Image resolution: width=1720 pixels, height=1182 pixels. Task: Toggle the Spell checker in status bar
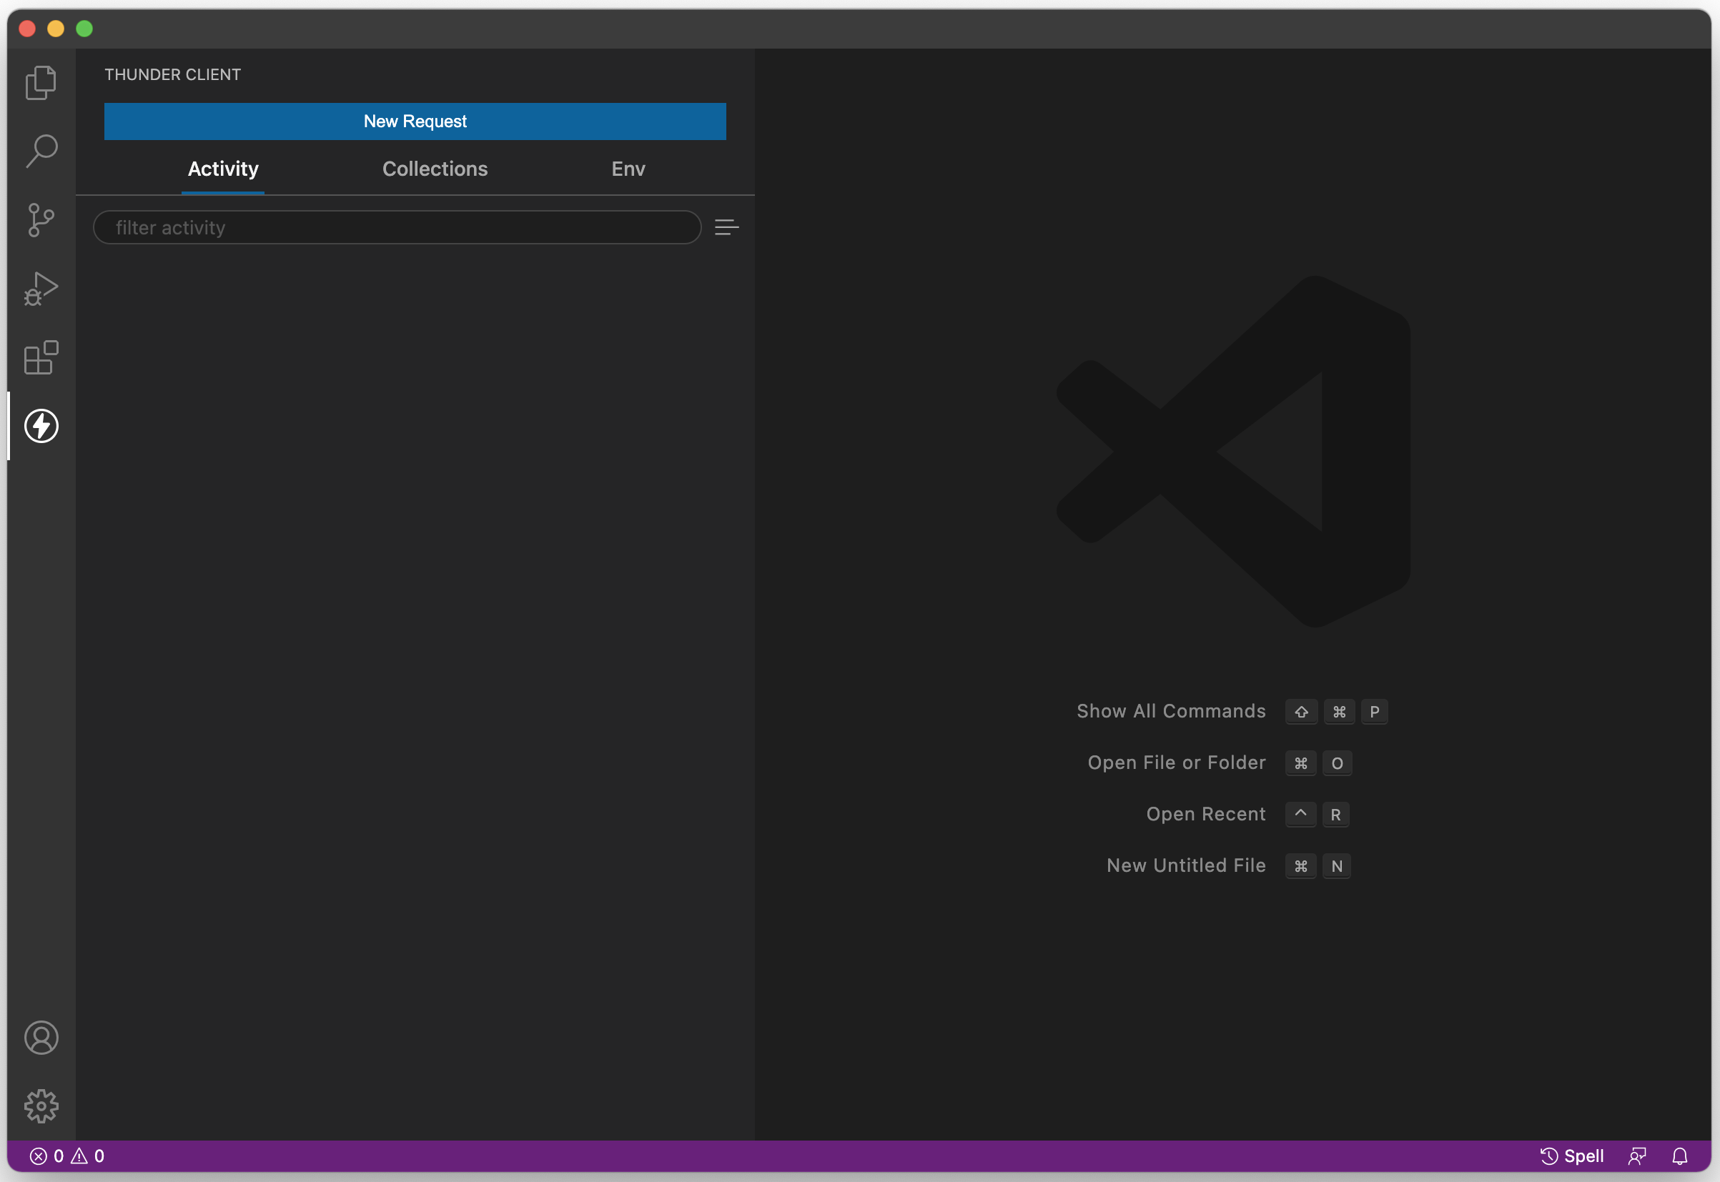coord(1572,1156)
